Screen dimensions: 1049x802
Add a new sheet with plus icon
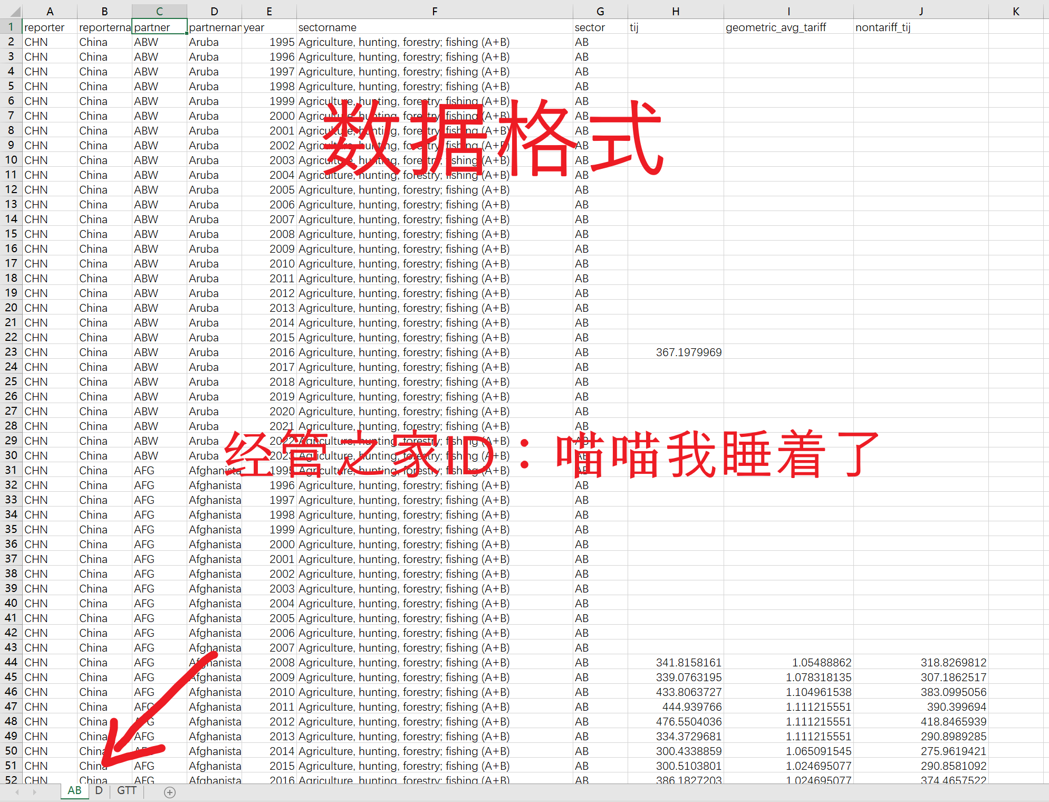(x=169, y=792)
